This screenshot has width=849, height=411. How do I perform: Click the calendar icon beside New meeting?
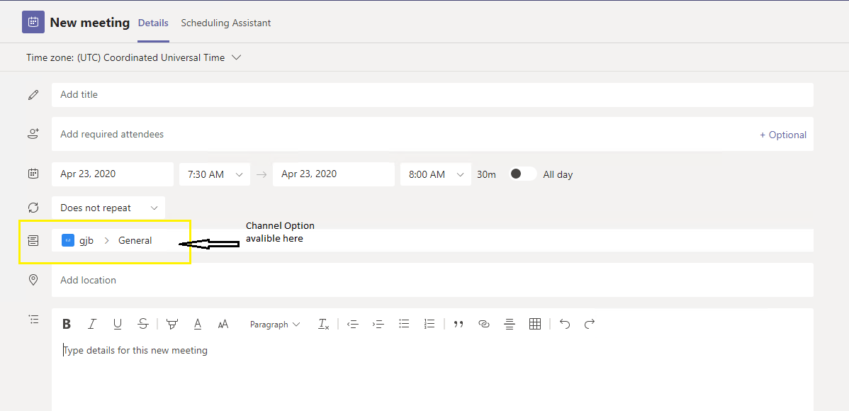coord(33,22)
